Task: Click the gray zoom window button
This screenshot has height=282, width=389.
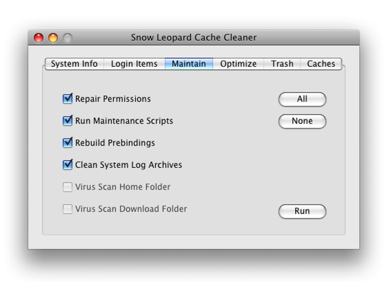Action: point(68,38)
